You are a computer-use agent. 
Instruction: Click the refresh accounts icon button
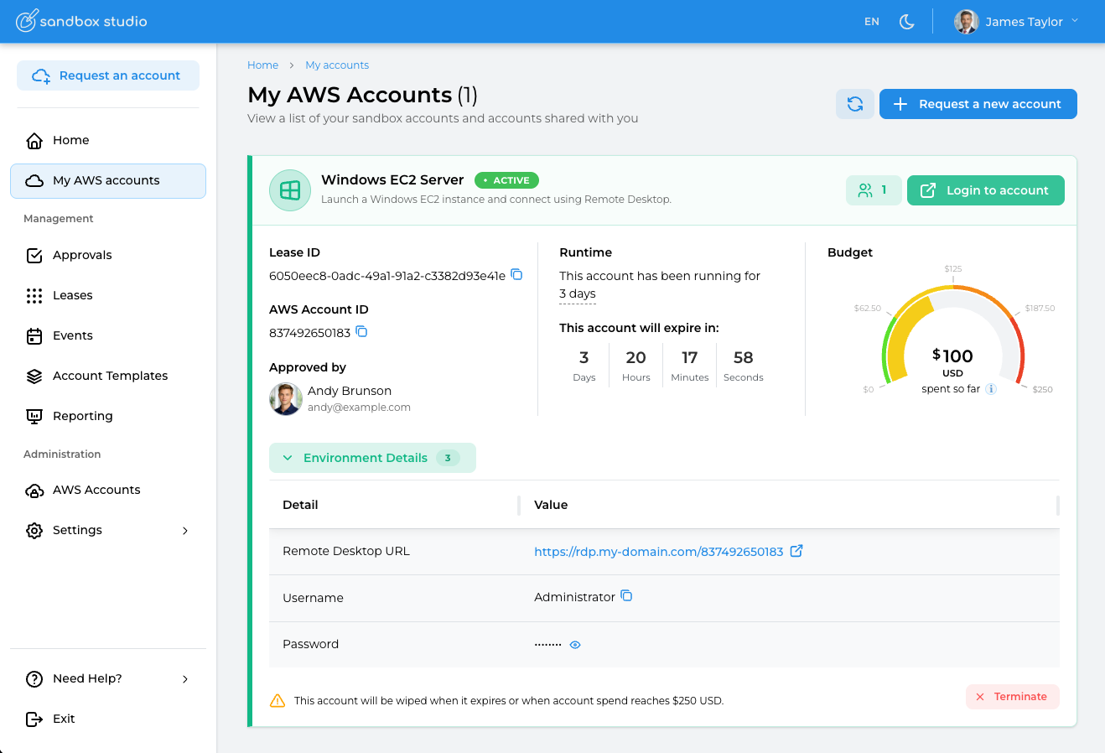click(854, 104)
